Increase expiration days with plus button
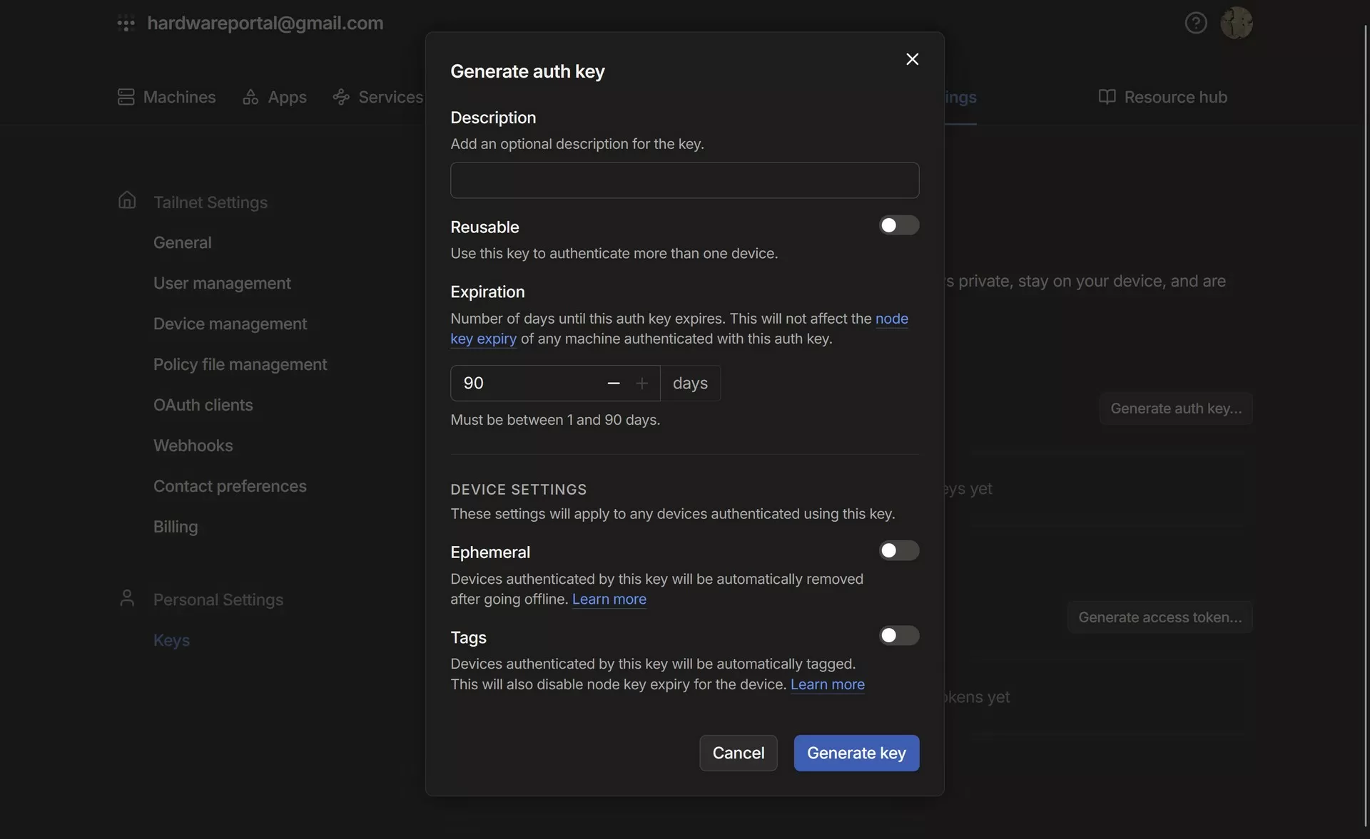This screenshot has width=1370, height=839. [x=641, y=384]
